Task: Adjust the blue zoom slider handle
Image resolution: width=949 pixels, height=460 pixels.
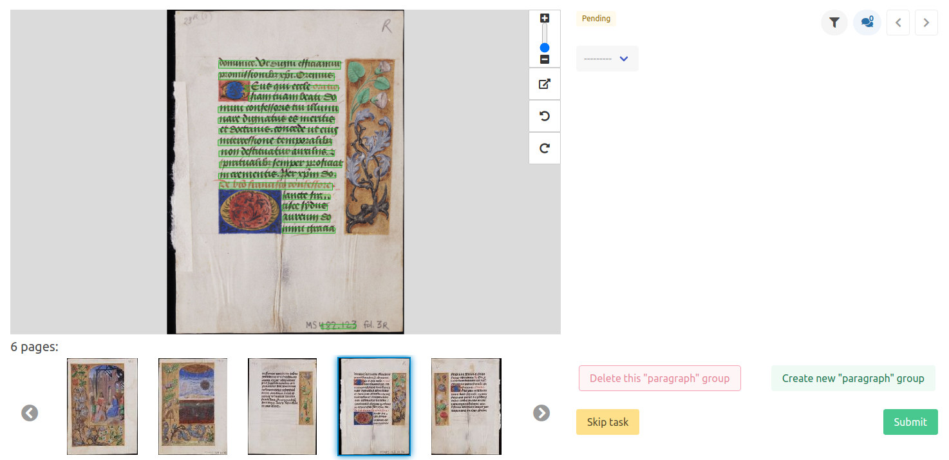Action: [x=545, y=48]
